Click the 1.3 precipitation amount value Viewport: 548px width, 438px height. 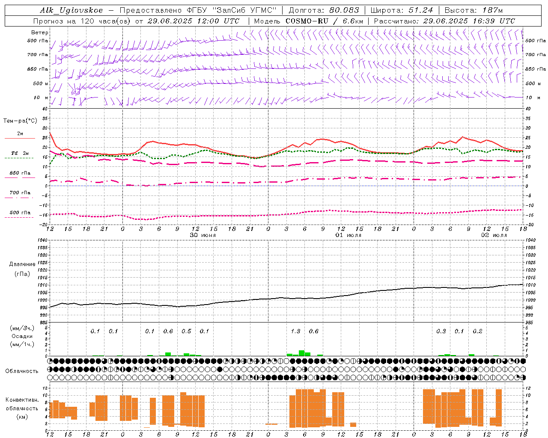pyautogui.click(x=295, y=331)
